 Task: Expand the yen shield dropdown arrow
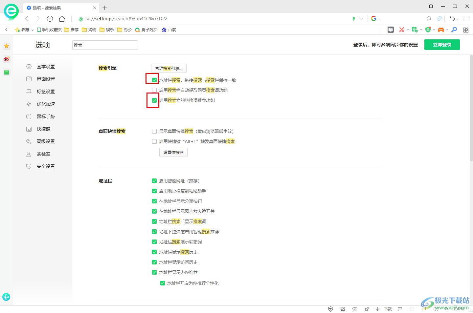pyautogui.click(x=434, y=30)
